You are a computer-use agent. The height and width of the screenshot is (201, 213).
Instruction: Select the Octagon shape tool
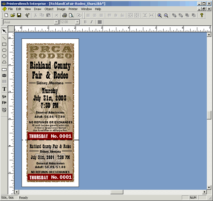pos(4,56)
